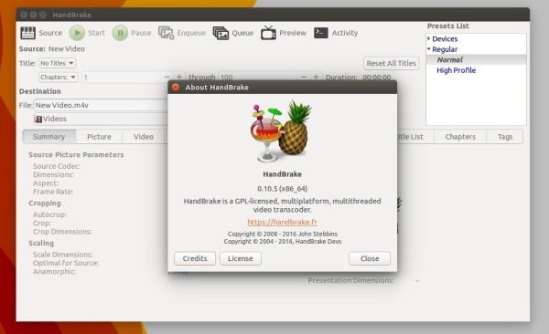The height and width of the screenshot is (334, 549).
Task: Click the start chapter number field
Action: pos(122,77)
